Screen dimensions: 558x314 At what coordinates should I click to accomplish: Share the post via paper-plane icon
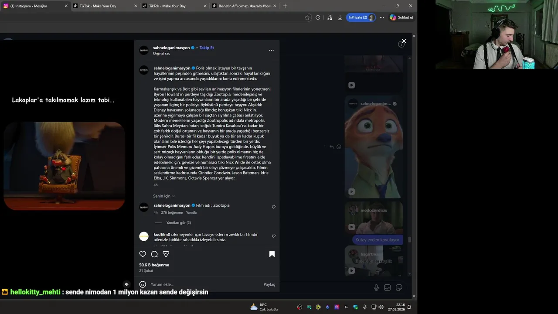pyautogui.click(x=166, y=254)
